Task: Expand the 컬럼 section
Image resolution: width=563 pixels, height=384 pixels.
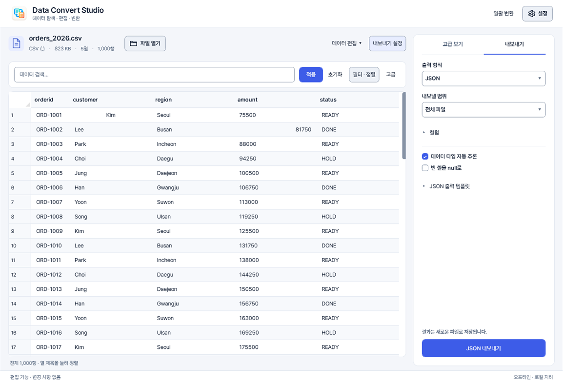Action: point(431,133)
